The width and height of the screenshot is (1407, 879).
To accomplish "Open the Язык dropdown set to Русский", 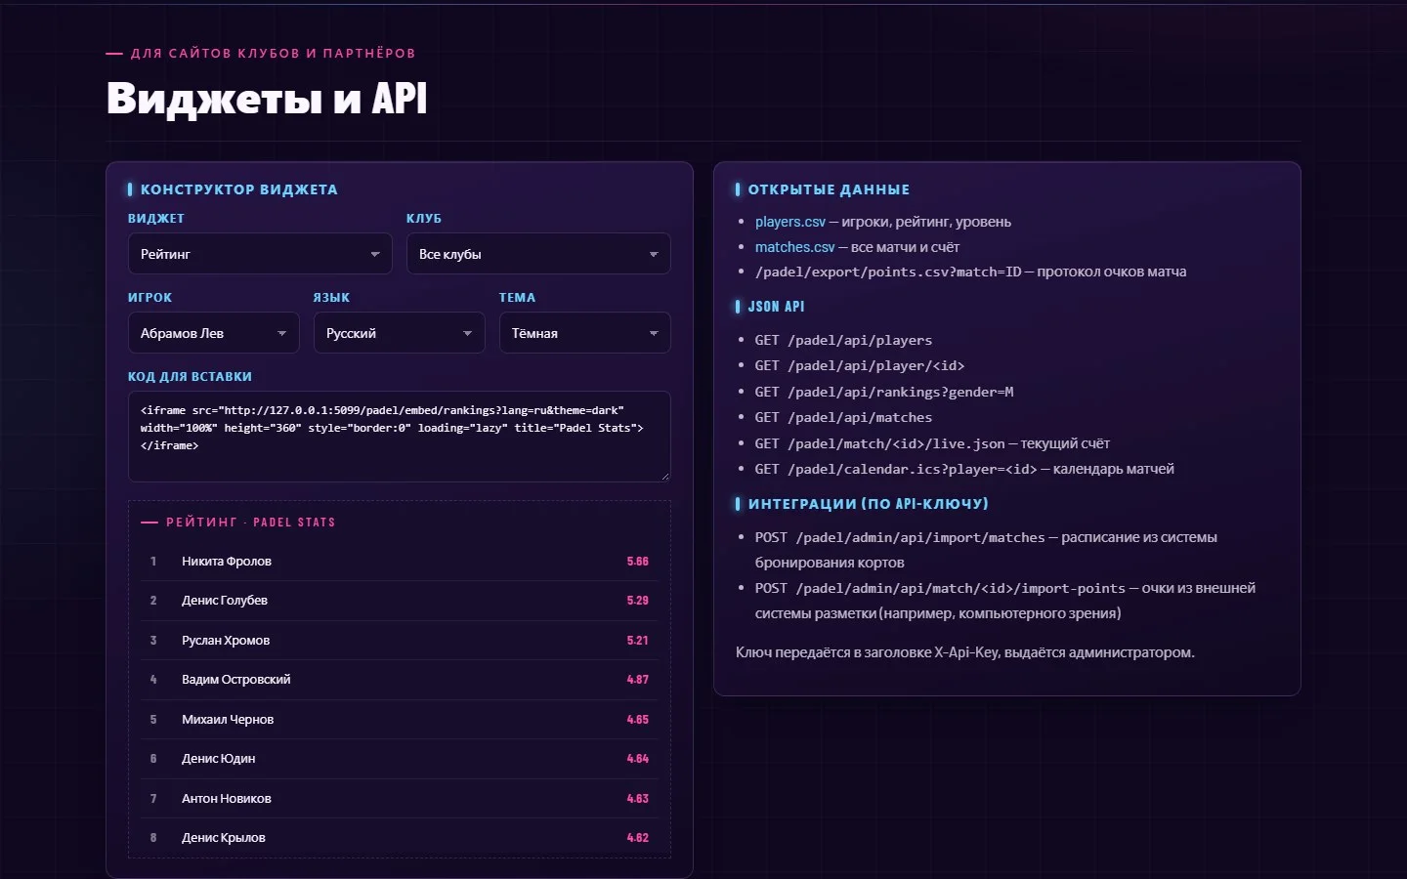I will click(x=399, y=333).
